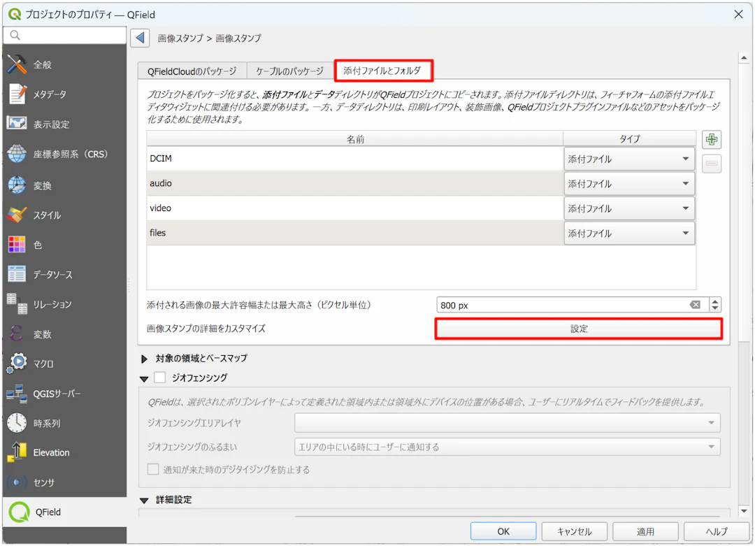The width and height of the screenshot is (755, 546).
Task: Open the ジオフェンシングのふるまい combo box
Action: [x=508, y=447]
